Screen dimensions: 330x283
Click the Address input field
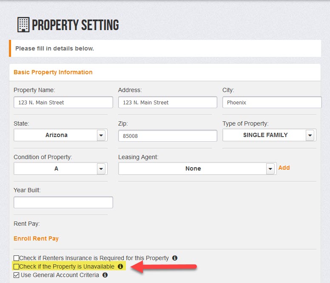(x=168, y=102)
